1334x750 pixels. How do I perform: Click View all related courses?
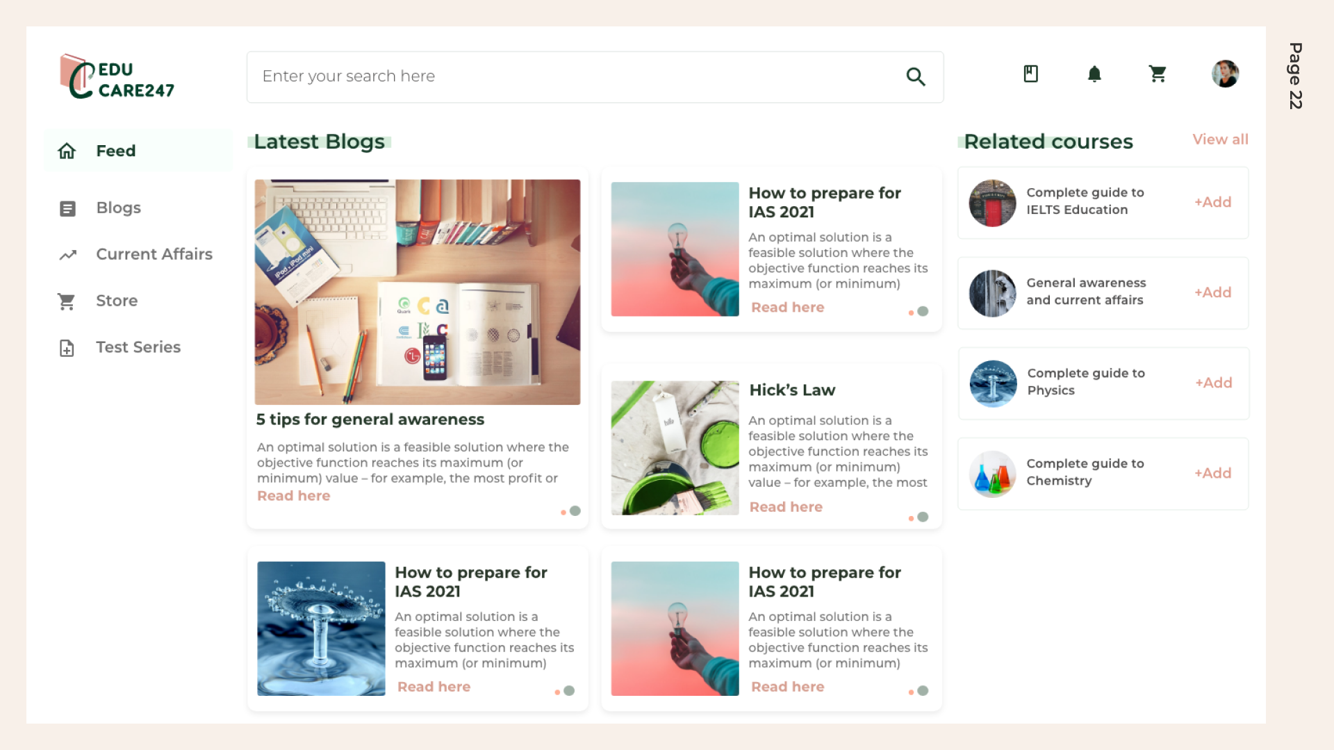point(1220,140)
